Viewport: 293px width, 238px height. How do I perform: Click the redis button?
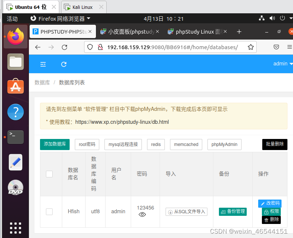point(156,144)
